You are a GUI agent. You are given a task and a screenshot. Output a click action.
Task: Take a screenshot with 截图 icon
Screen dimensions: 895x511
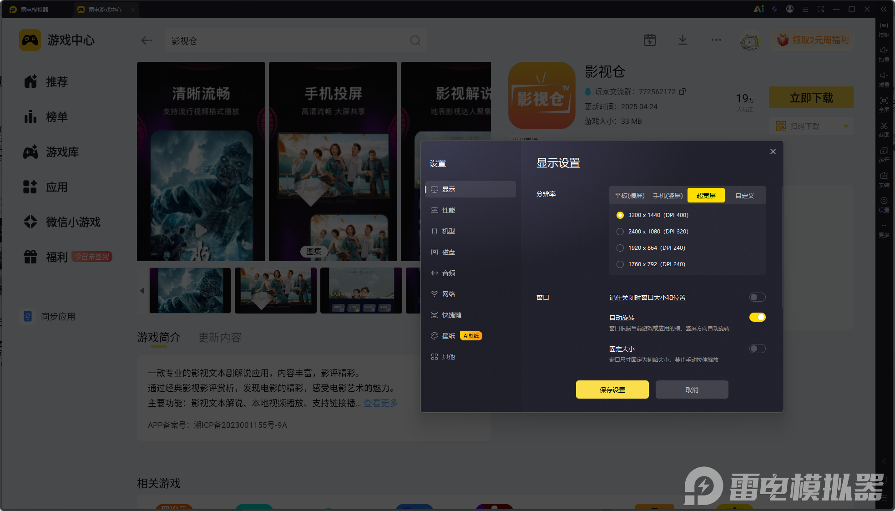884,130
